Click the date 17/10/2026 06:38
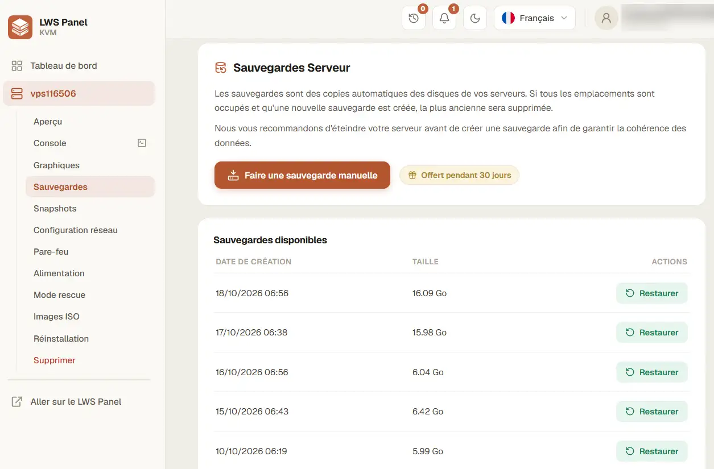The width and height of the screenshot is (714, 469). tap(251, 333)
